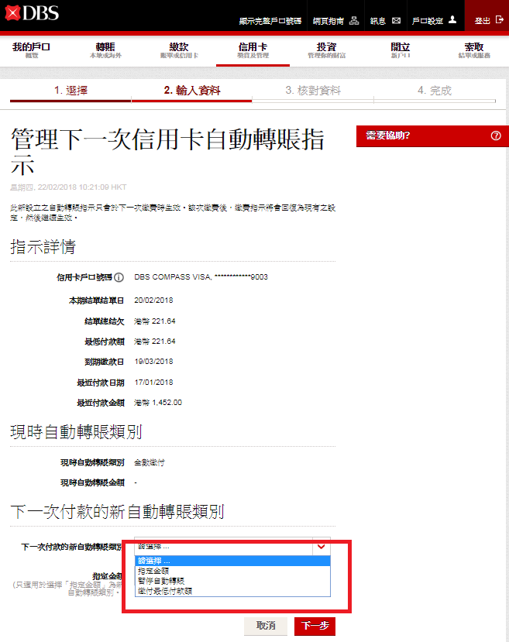Select 暫停自動轉賬 from dropdown list
The image size is (509, 642).
[x=160, y=580]
